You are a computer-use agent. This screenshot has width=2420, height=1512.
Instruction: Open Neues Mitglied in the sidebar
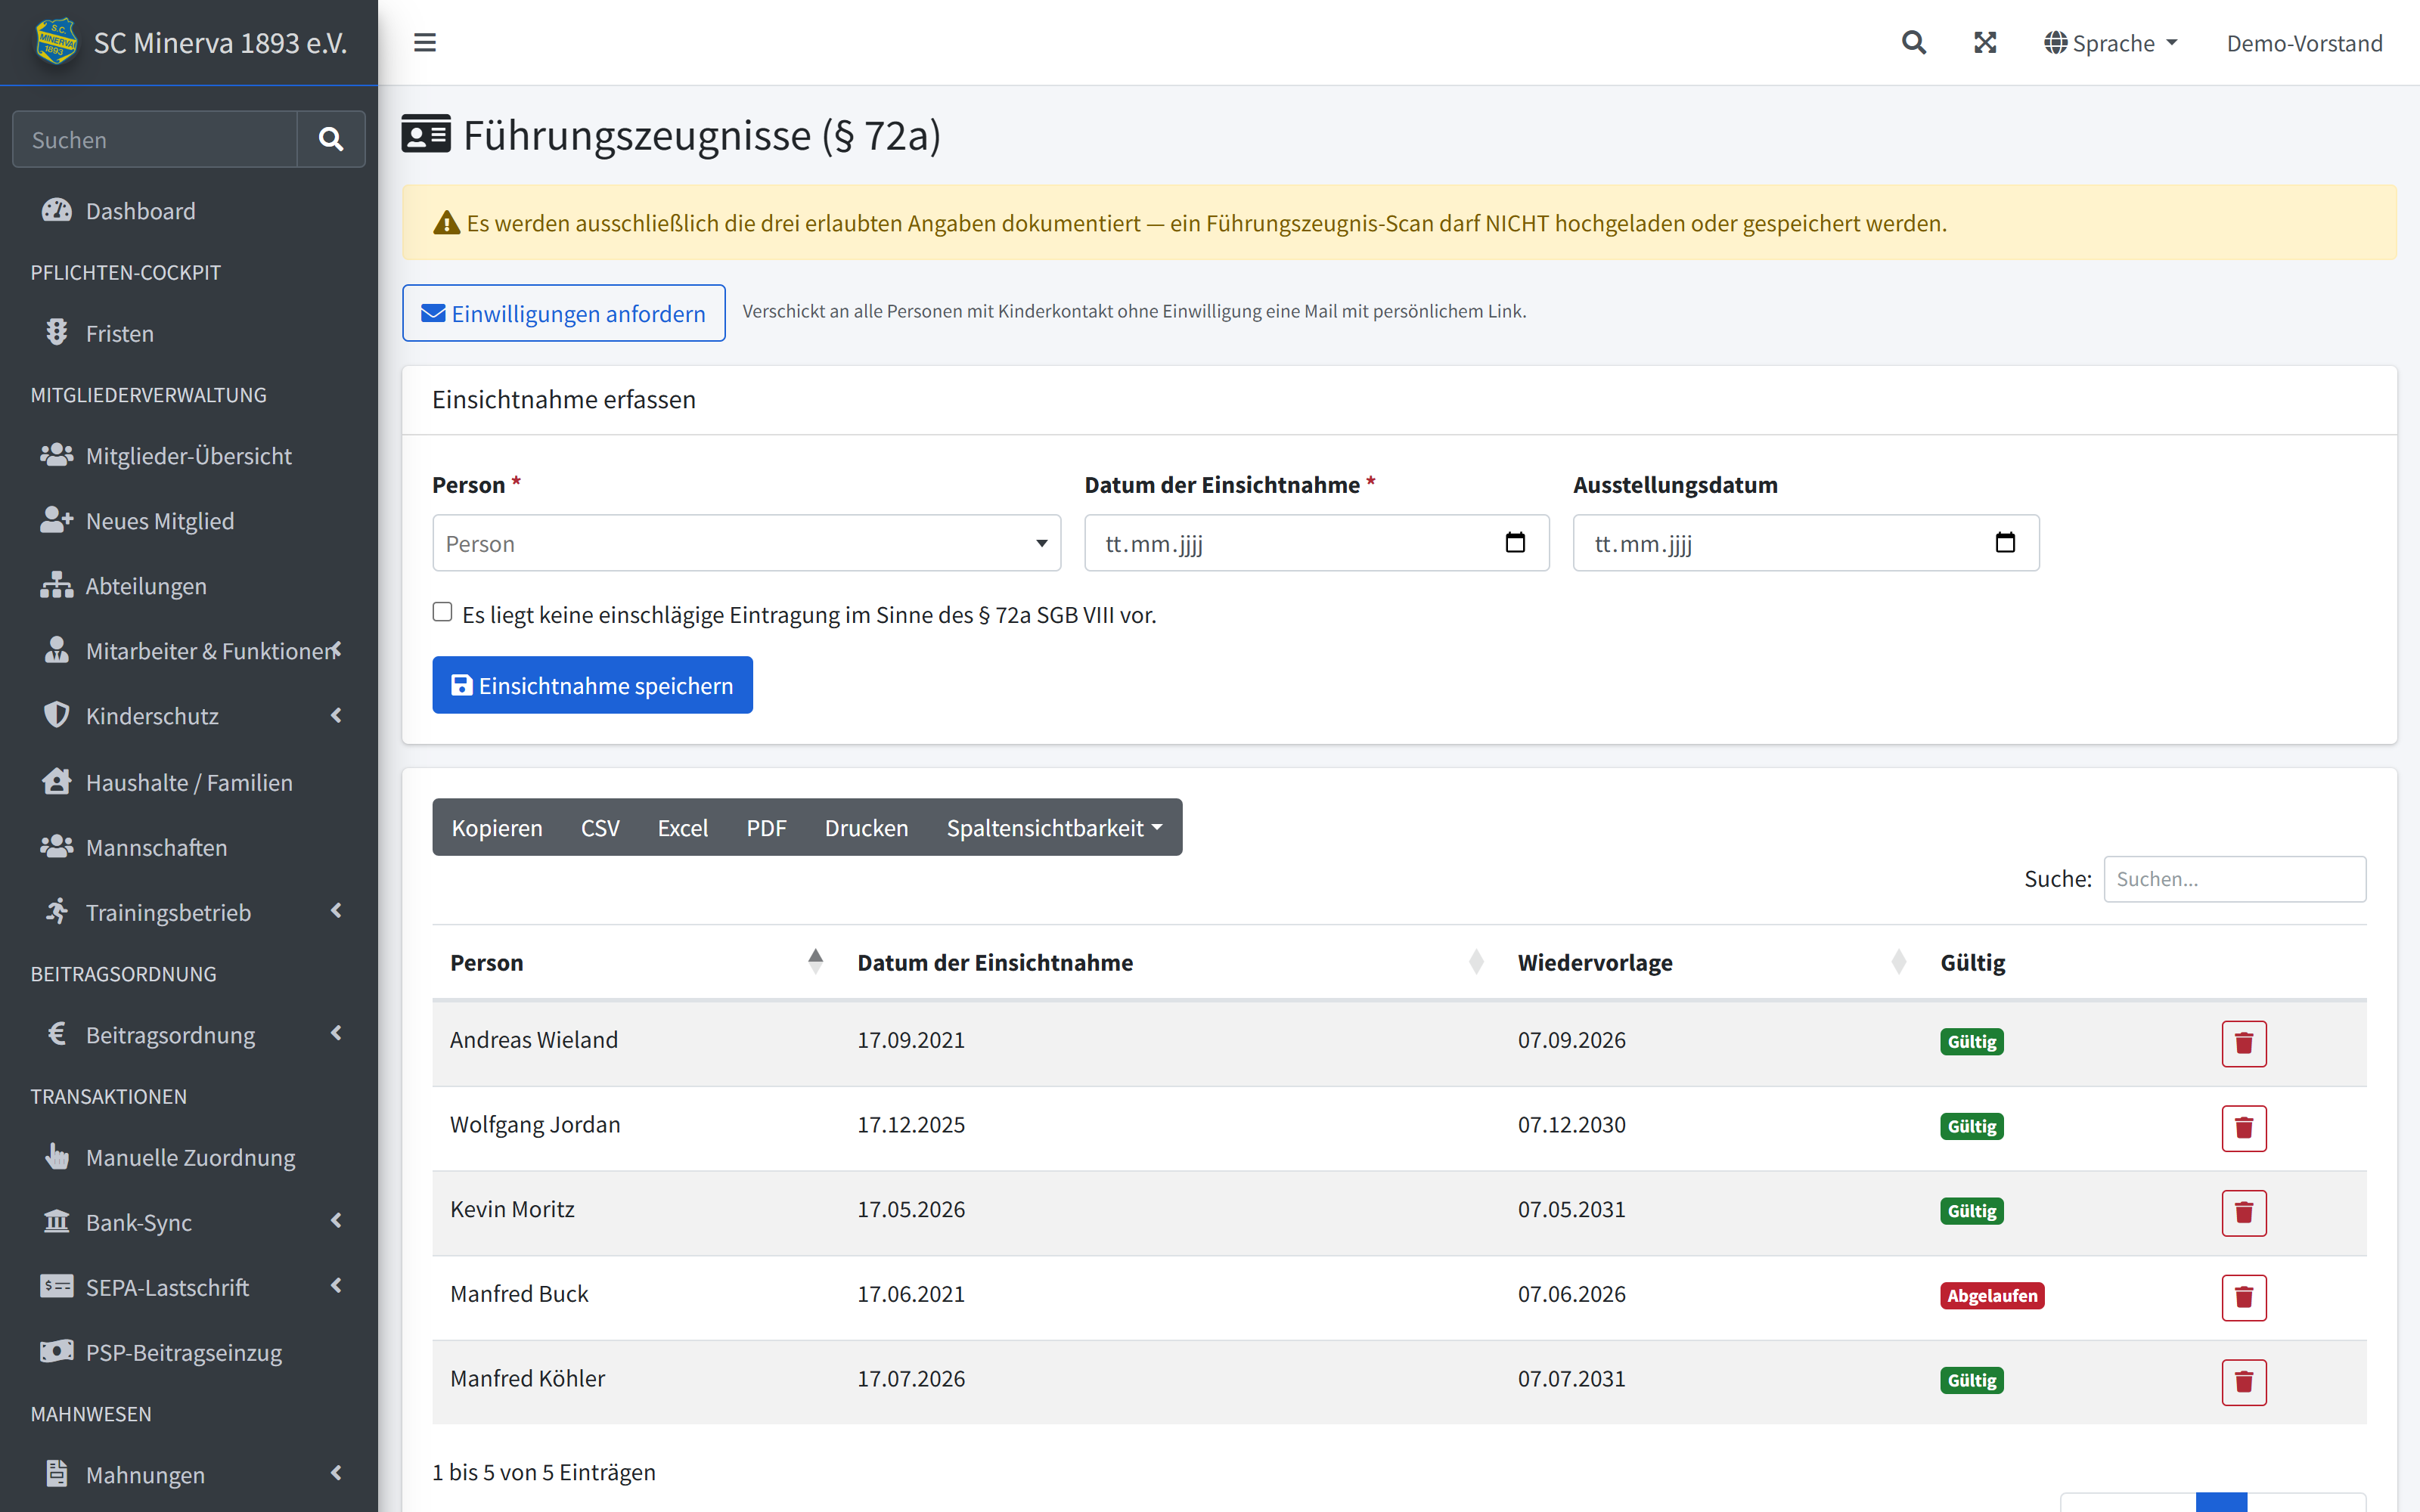[189, 521]
